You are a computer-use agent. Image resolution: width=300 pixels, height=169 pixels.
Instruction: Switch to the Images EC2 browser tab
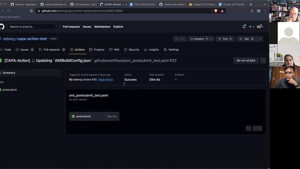(202, 4)
